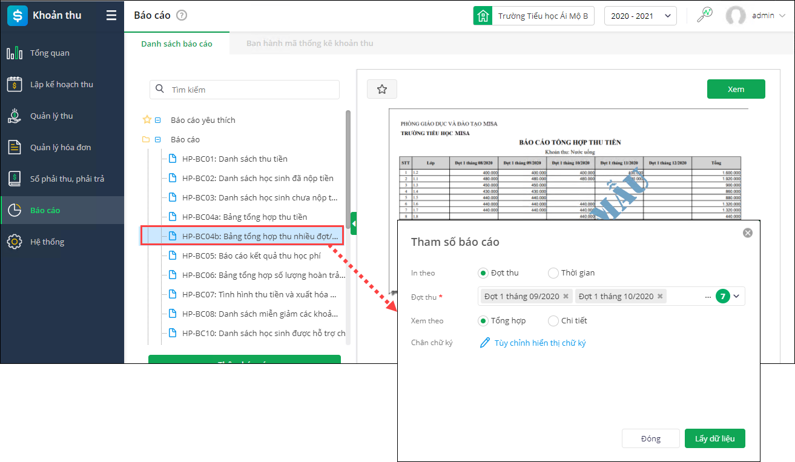The image size is (795, 462).
Task: Click the Quản lý thu hand-coin icon
Action: (x=15, y=116)
